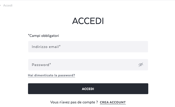Image resolution: width=175 pixels, height=107 pixels.
Task: Click empty area inside email field
Action: click(x=104, y=47)
